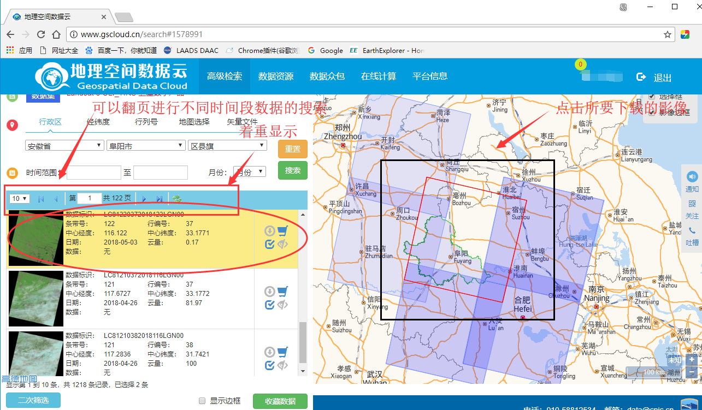Switch to the 行列号 tab
702x410 pixels.
pos(146,122)
